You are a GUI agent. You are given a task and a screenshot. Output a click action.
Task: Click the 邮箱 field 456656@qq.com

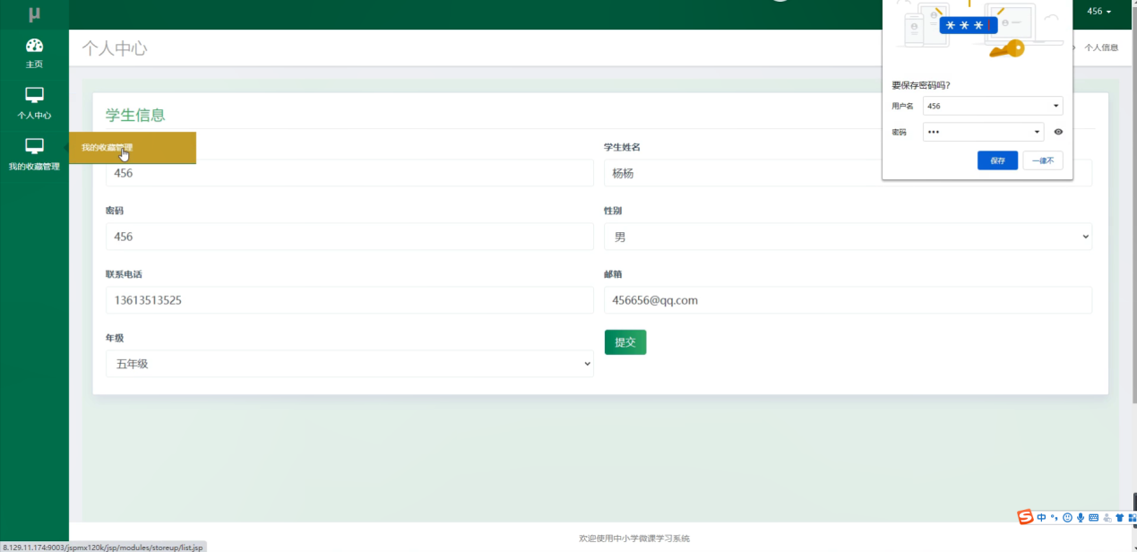coord(848,300)
